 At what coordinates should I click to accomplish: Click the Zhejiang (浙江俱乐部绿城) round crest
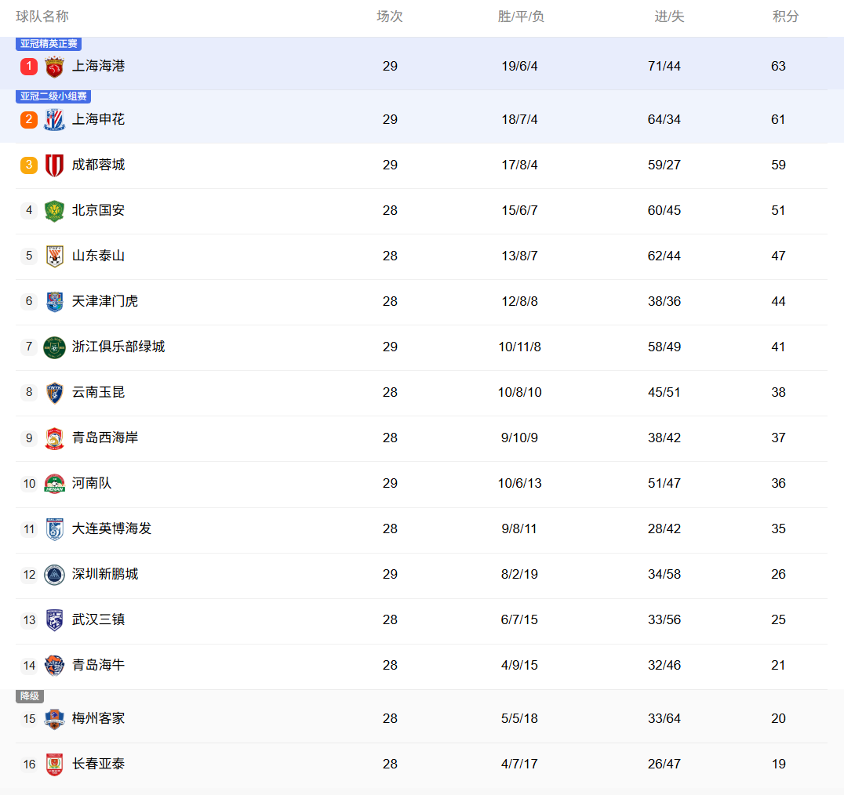[54, 347]
